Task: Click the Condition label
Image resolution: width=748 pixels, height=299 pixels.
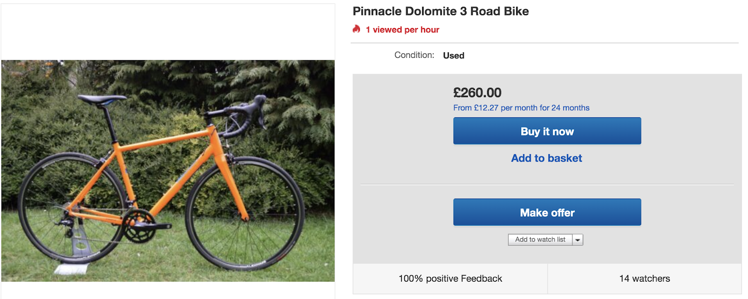Action: coord(414,55)
